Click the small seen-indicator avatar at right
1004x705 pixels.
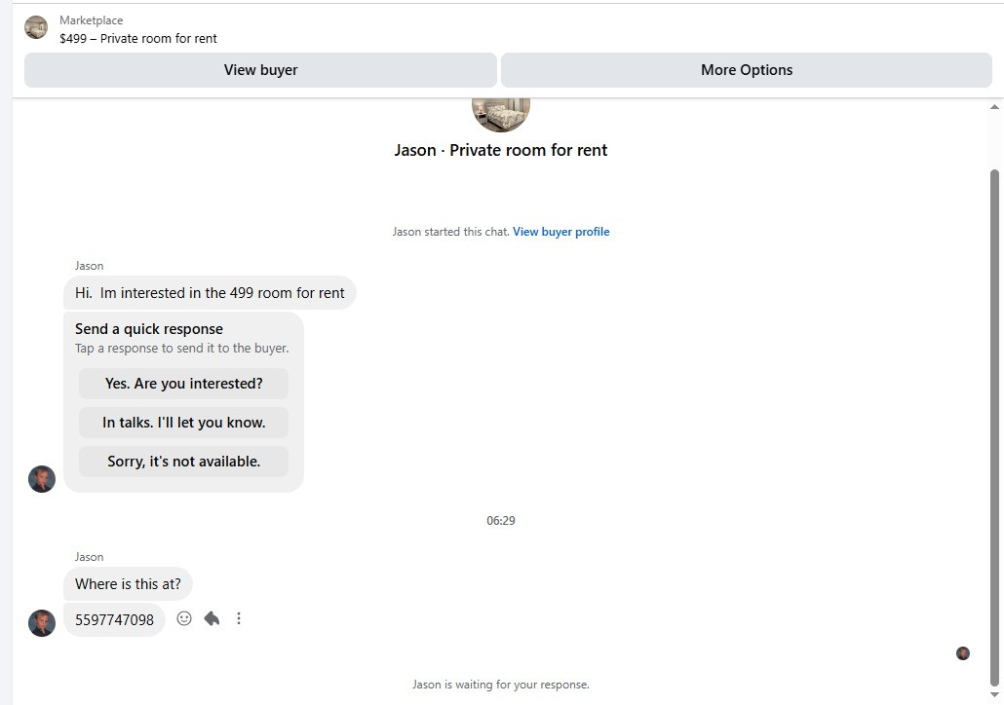963,653
